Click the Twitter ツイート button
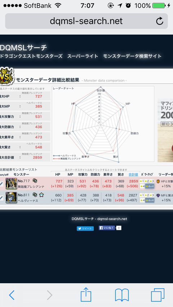This screenshot has width=173, height=307. coord(85,228)
